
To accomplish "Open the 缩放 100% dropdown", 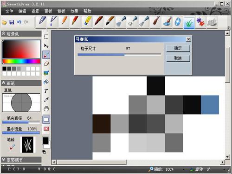I will pyautogui.click(x=184, y=169).
